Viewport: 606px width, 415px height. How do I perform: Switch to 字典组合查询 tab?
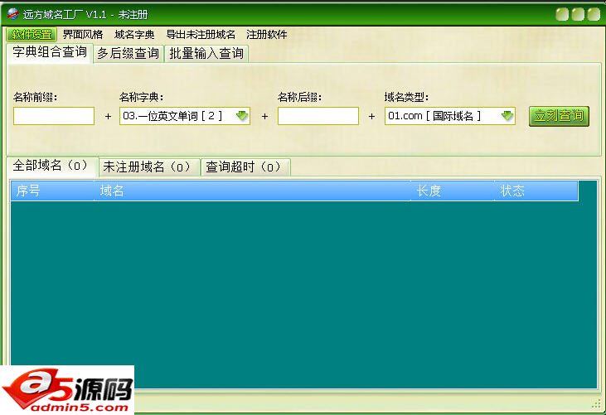(50, 52)
